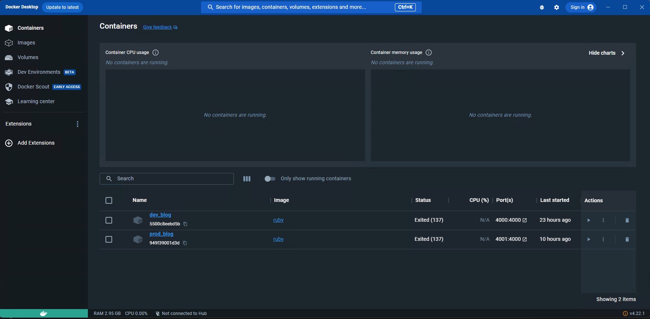Start the dev_blog container
Screen dimensions: 650x319
pyautogui.click(x=589, y=220)
